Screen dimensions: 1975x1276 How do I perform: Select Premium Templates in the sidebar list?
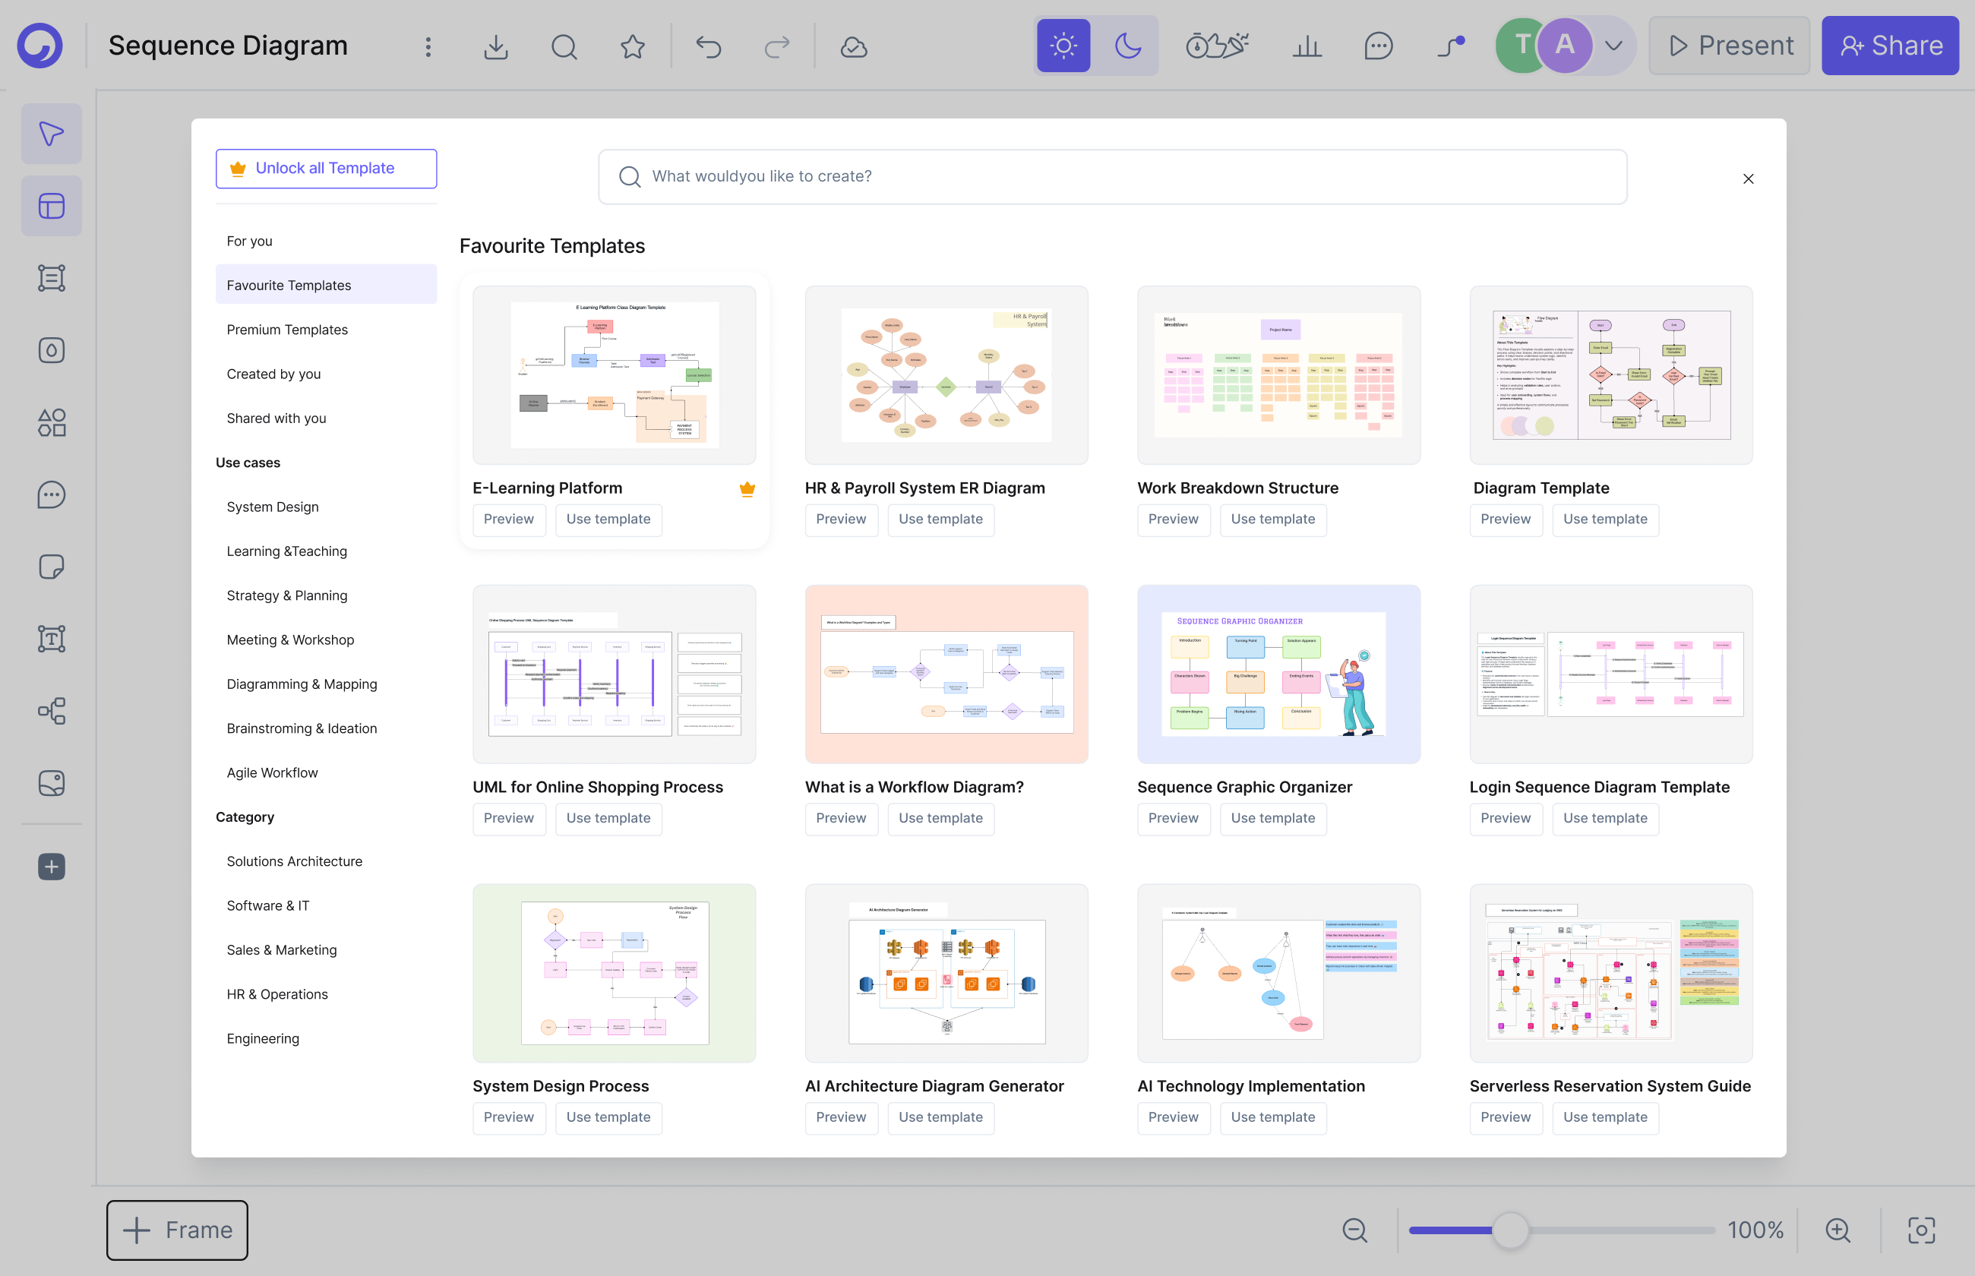286,330
